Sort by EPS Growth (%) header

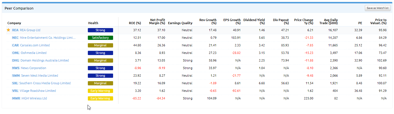coord(232,21)
